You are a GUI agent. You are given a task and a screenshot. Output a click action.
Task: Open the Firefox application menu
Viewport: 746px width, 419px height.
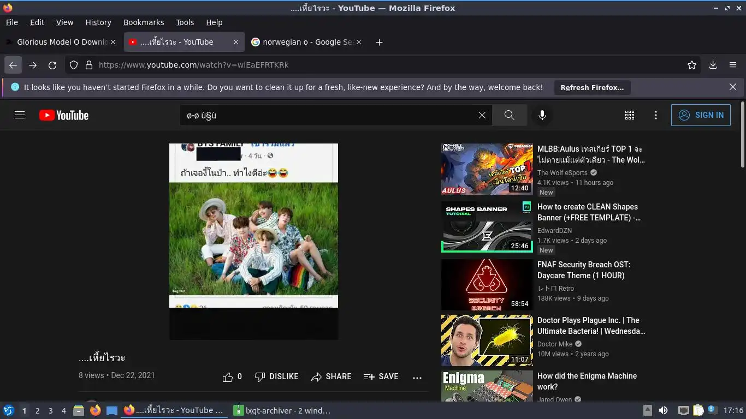pyautogui.click(x=733, y=65)
